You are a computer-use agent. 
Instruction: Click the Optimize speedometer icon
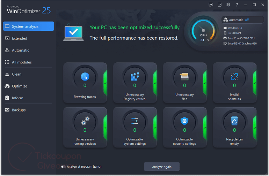coord(7,86)
